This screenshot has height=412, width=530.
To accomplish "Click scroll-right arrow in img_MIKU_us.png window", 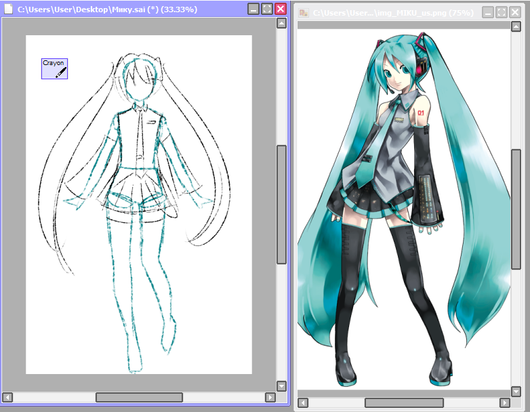I will pyautogui.click(x=504, y=403).
